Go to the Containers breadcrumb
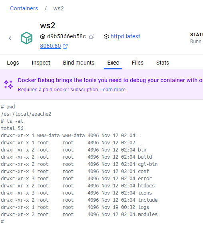The width and height of the screenshot is (203, 244). click(x=24, y=8)
